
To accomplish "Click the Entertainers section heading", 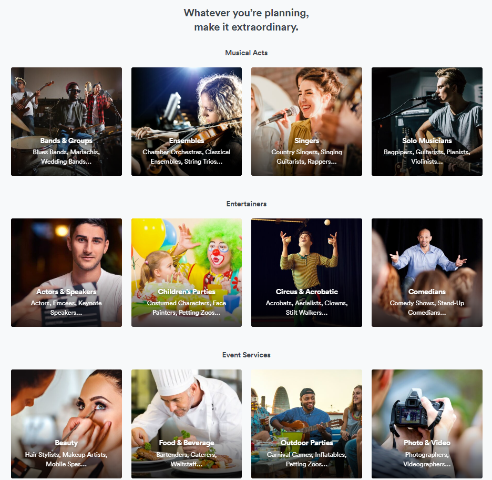I will [247, 204].
